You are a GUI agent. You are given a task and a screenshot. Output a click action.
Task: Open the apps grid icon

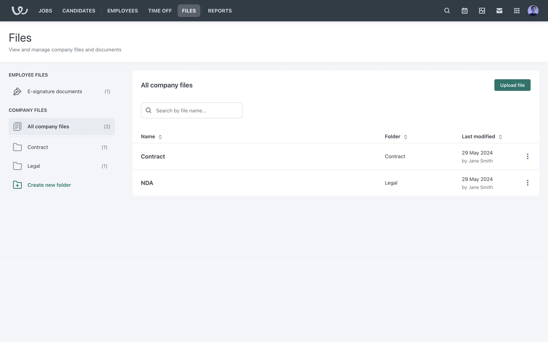click(x=517, y=11)
